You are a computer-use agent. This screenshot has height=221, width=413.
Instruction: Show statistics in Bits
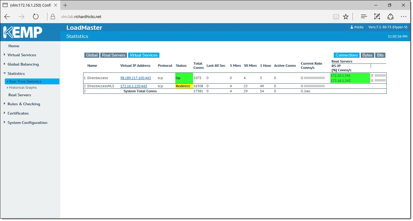point(380,55)
